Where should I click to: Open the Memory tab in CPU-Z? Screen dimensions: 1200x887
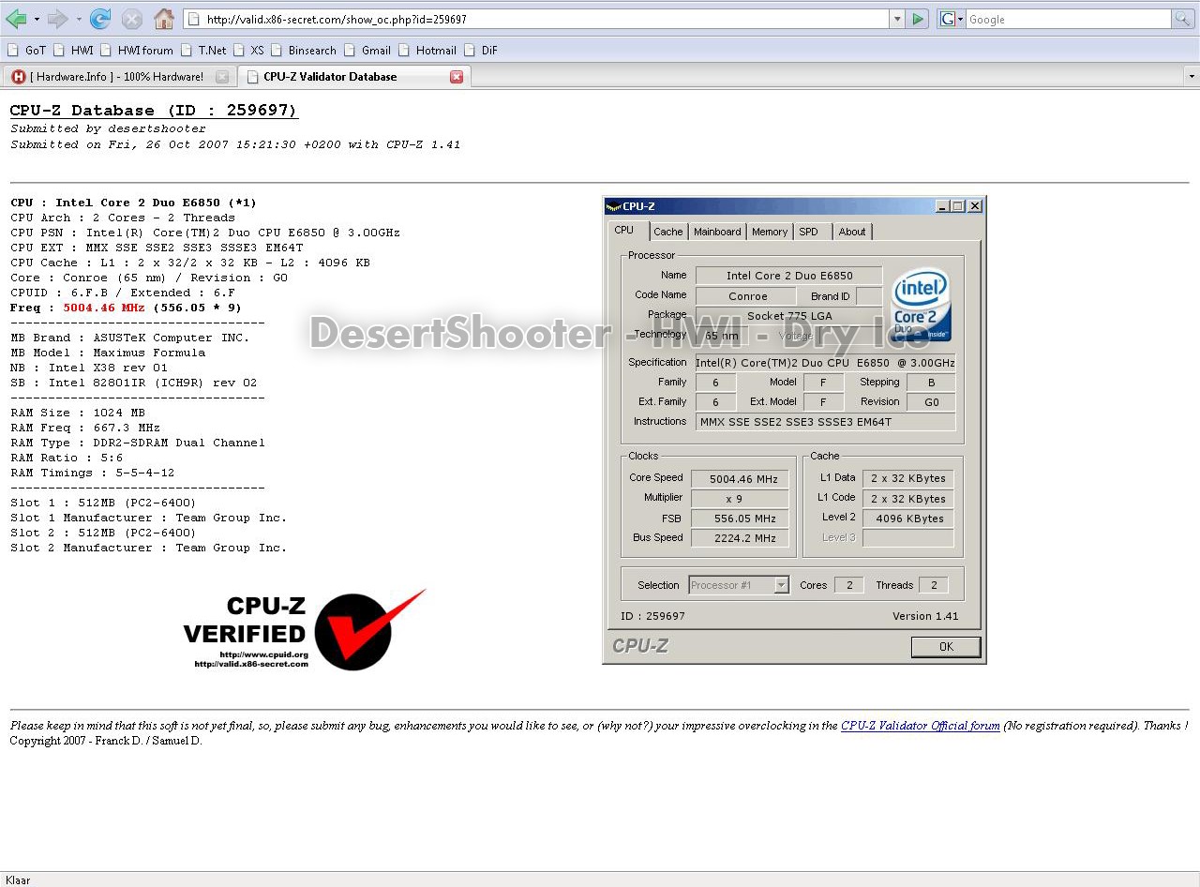[770, 232]
